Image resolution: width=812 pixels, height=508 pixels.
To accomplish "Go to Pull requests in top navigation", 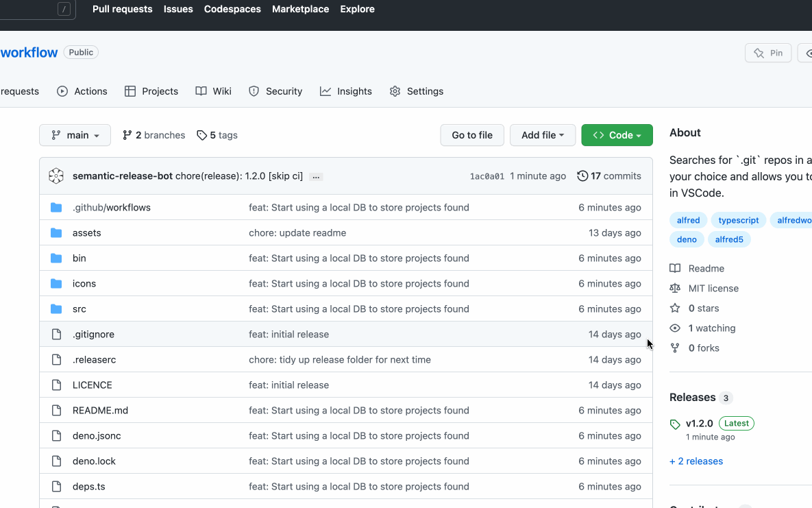I will pos(122,9).
